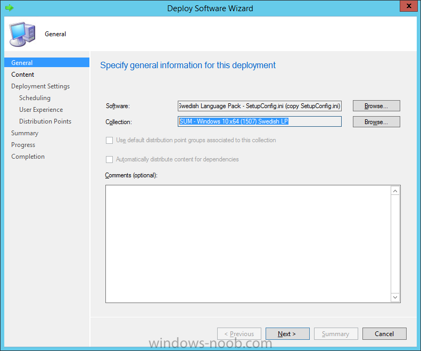This screenshot has width=421, height=351.
Task: Click inside the Comments text box
Action: (x=248, y=244)
